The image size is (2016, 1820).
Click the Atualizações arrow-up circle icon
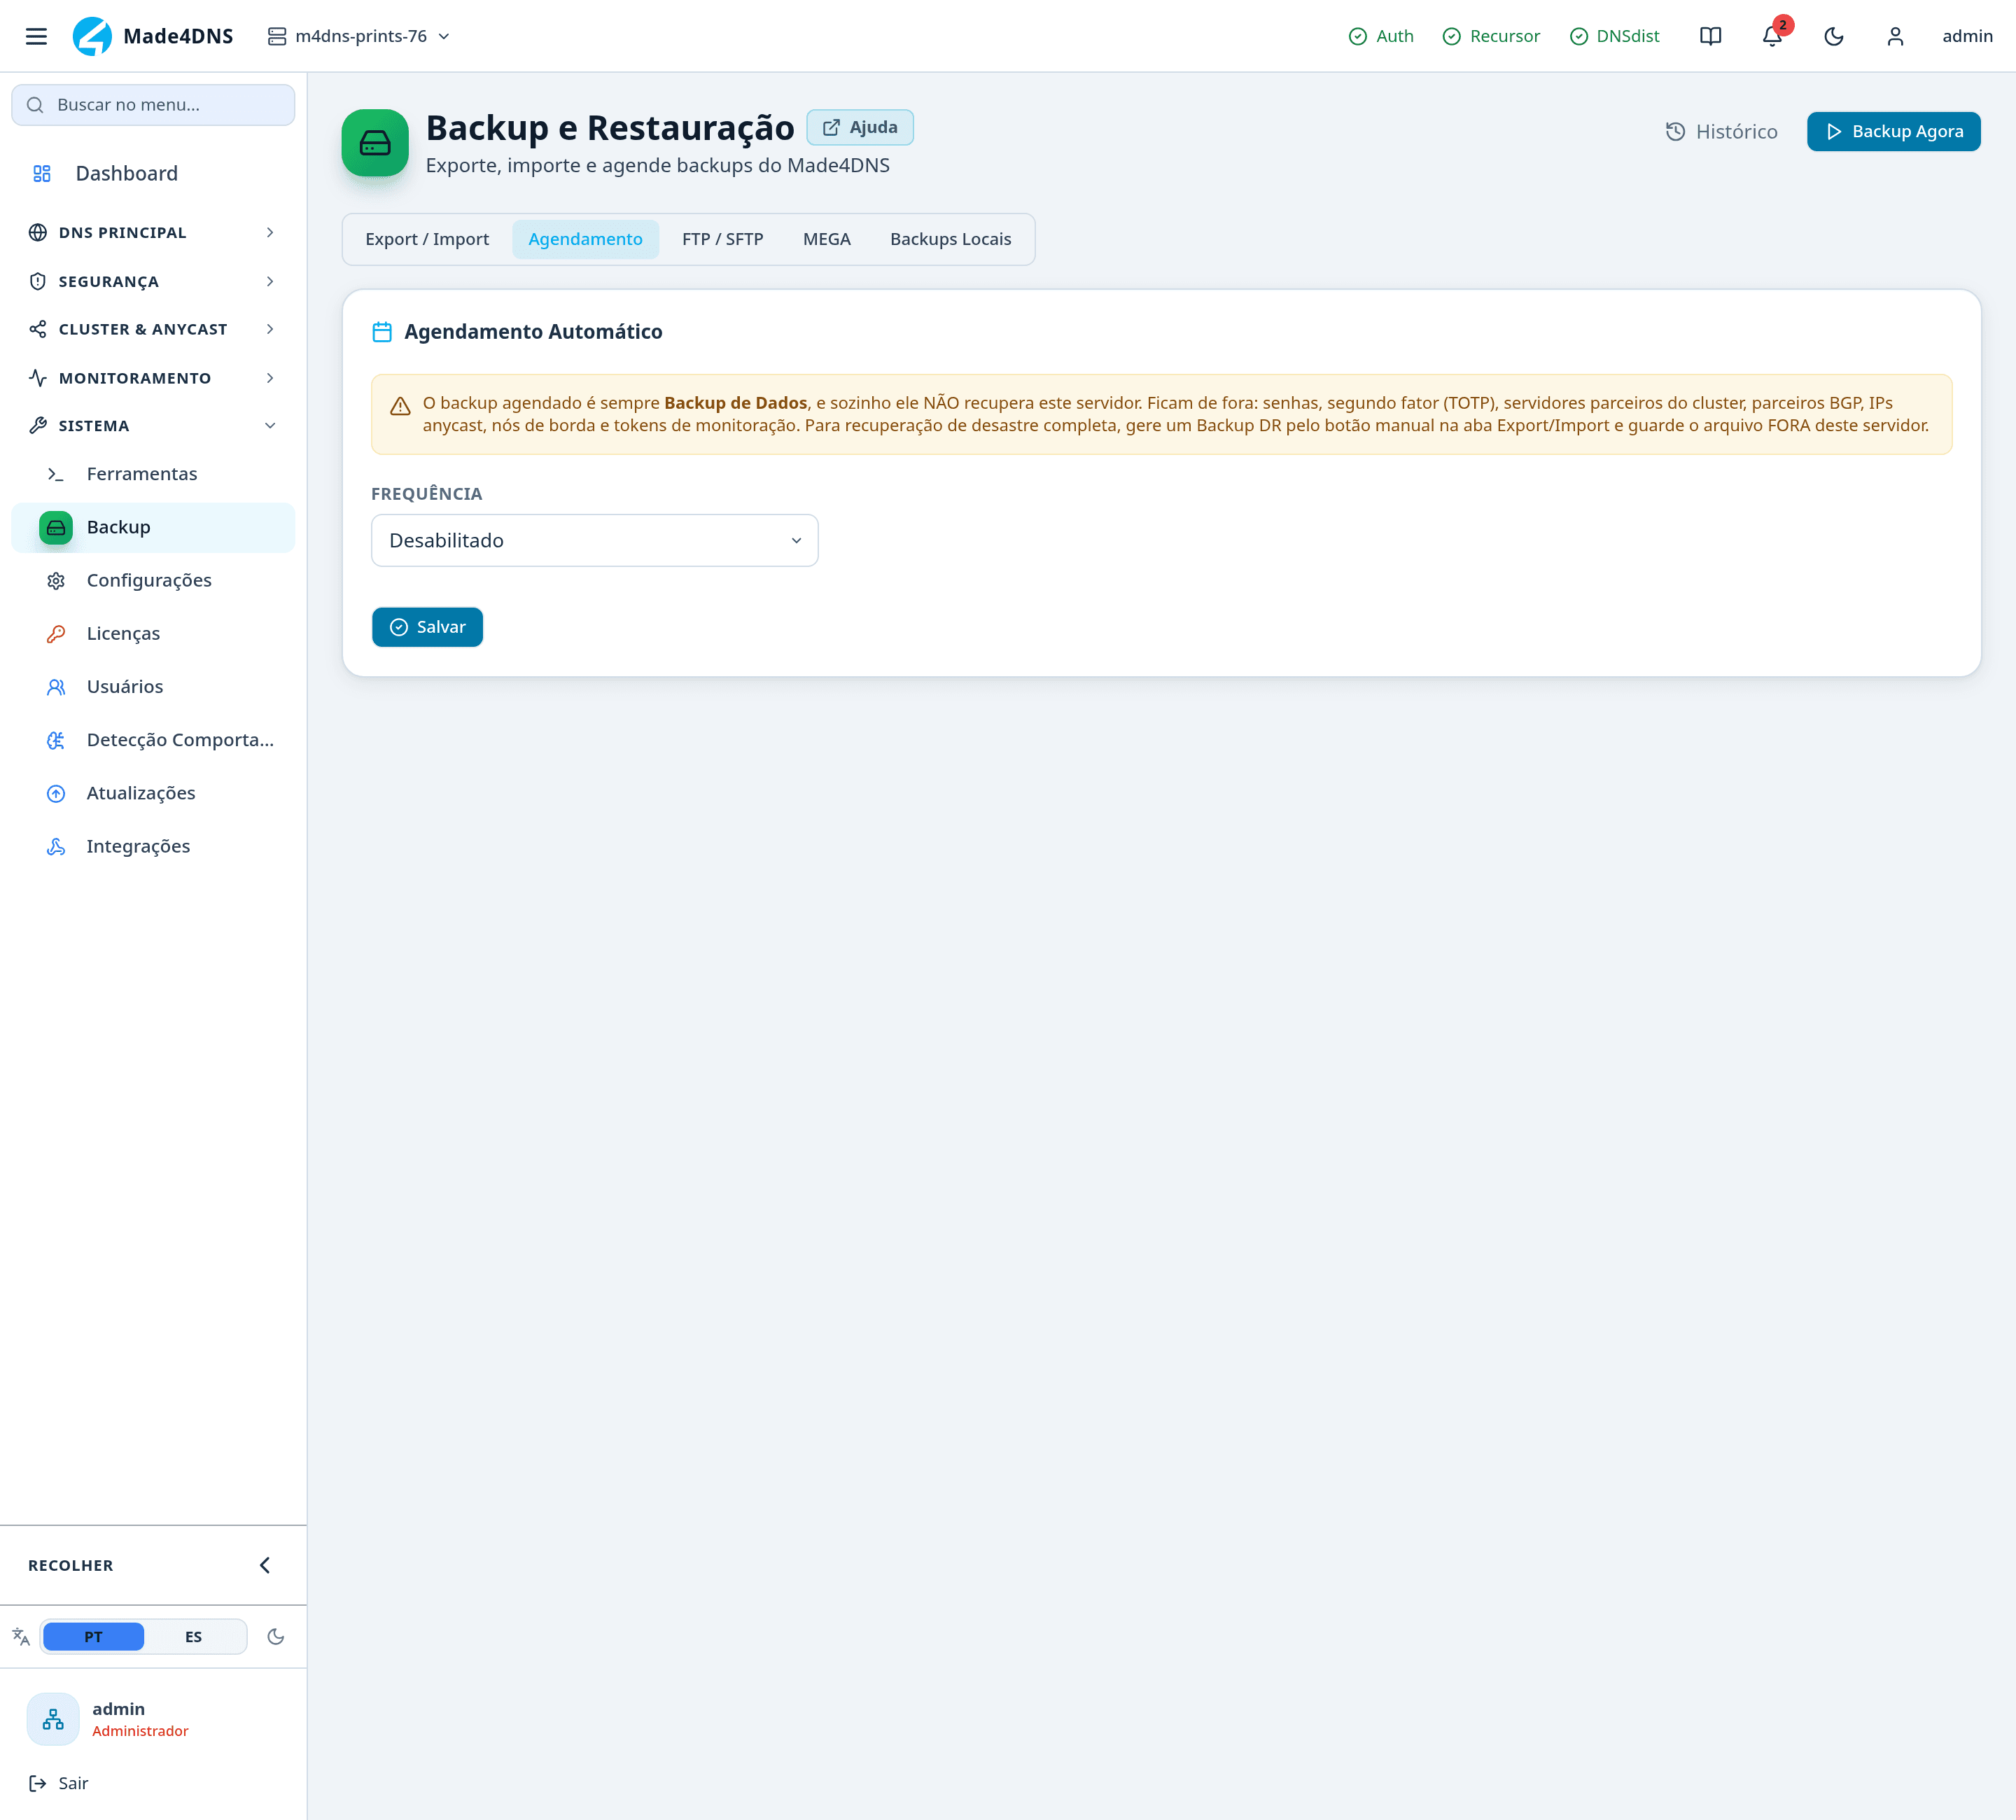(56, 793)
